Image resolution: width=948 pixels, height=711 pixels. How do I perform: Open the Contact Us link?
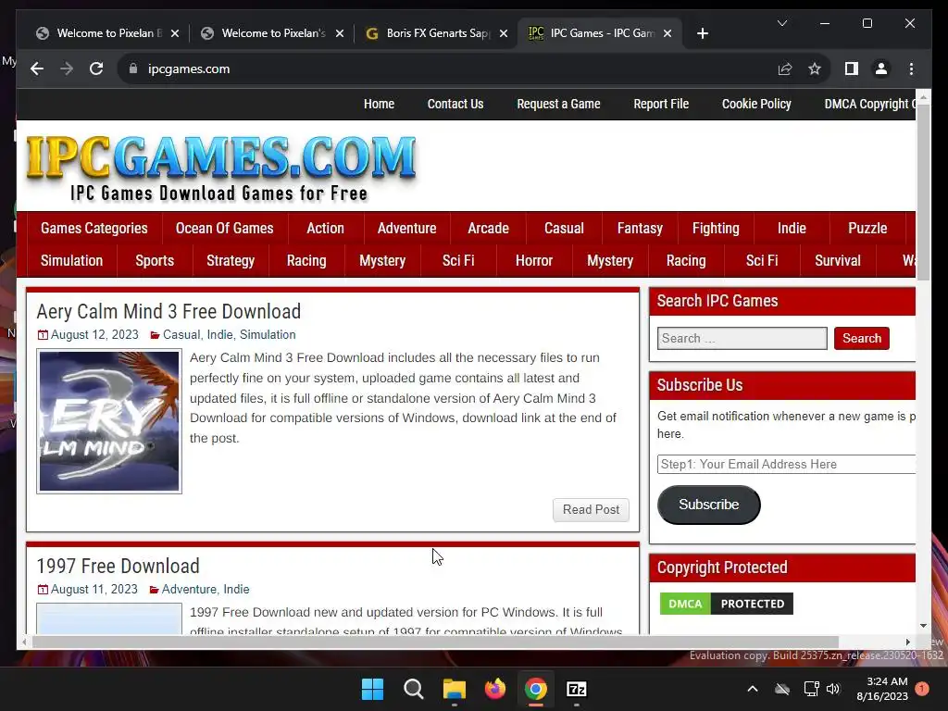[455, 104]
